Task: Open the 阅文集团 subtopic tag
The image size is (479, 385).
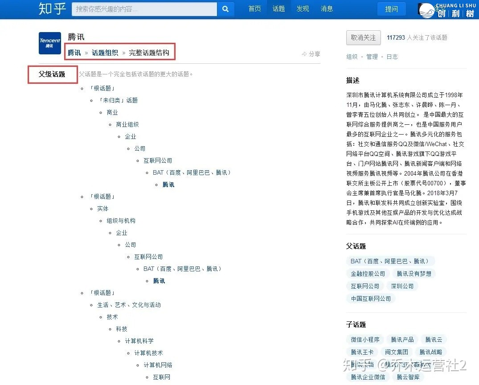Action: 397,352
